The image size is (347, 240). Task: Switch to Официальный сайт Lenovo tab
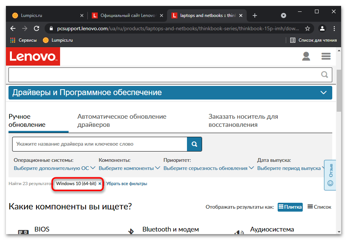pos(127,15)
